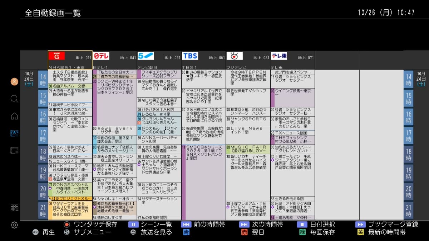Click the 再生 decide button icon
The image size is (429, 241).
35,232
